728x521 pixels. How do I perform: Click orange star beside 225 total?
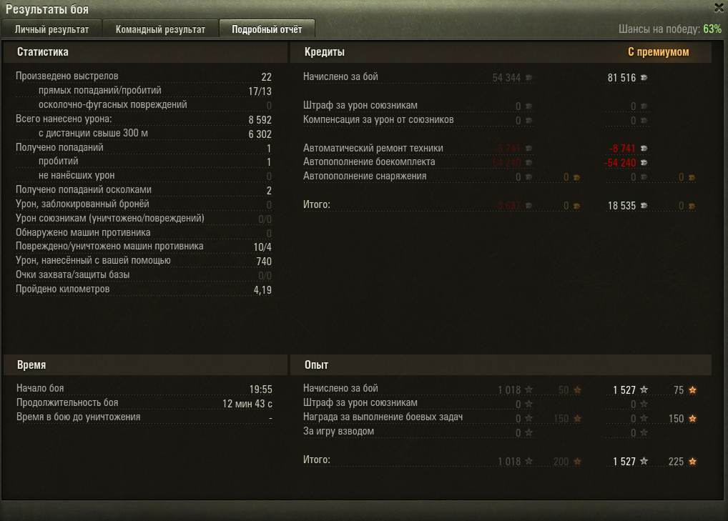point(692,461)
